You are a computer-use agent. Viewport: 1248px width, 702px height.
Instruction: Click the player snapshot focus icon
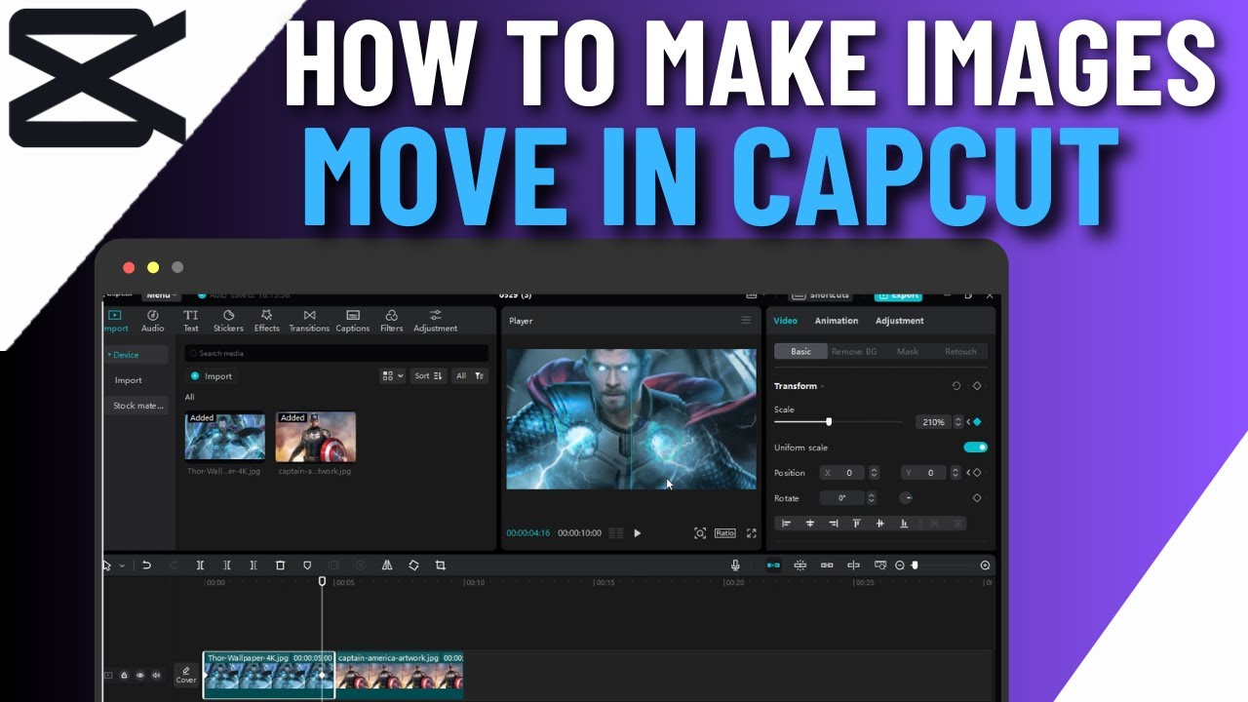point(699,533)
